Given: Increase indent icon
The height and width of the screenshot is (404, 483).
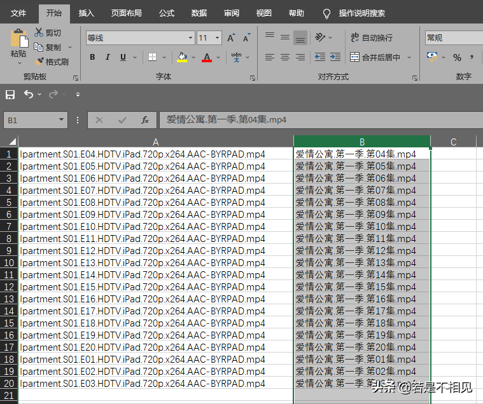Looking at the screenshot, I should 335,57.
